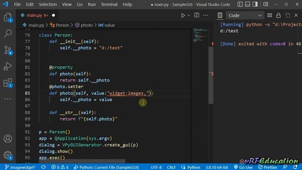The height and width of the screenshot is (170, 302).
Task: Split the editor right
Action: point(197,15)
